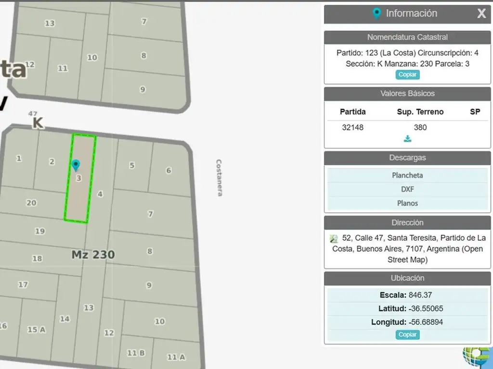
Task: Select parcel 13 in the upper block
Action: [50, 23]
